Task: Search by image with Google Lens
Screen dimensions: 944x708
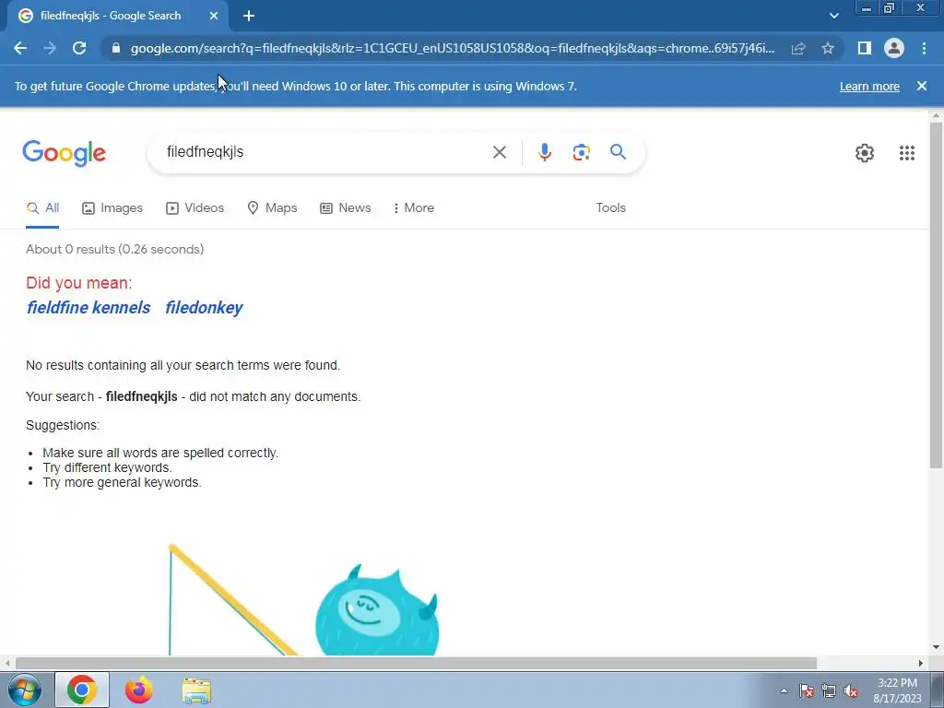Action: coord(581,152)
